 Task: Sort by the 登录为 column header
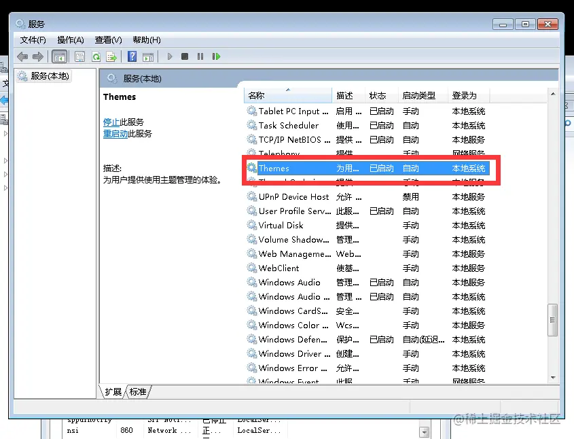(x=469, y=96)
